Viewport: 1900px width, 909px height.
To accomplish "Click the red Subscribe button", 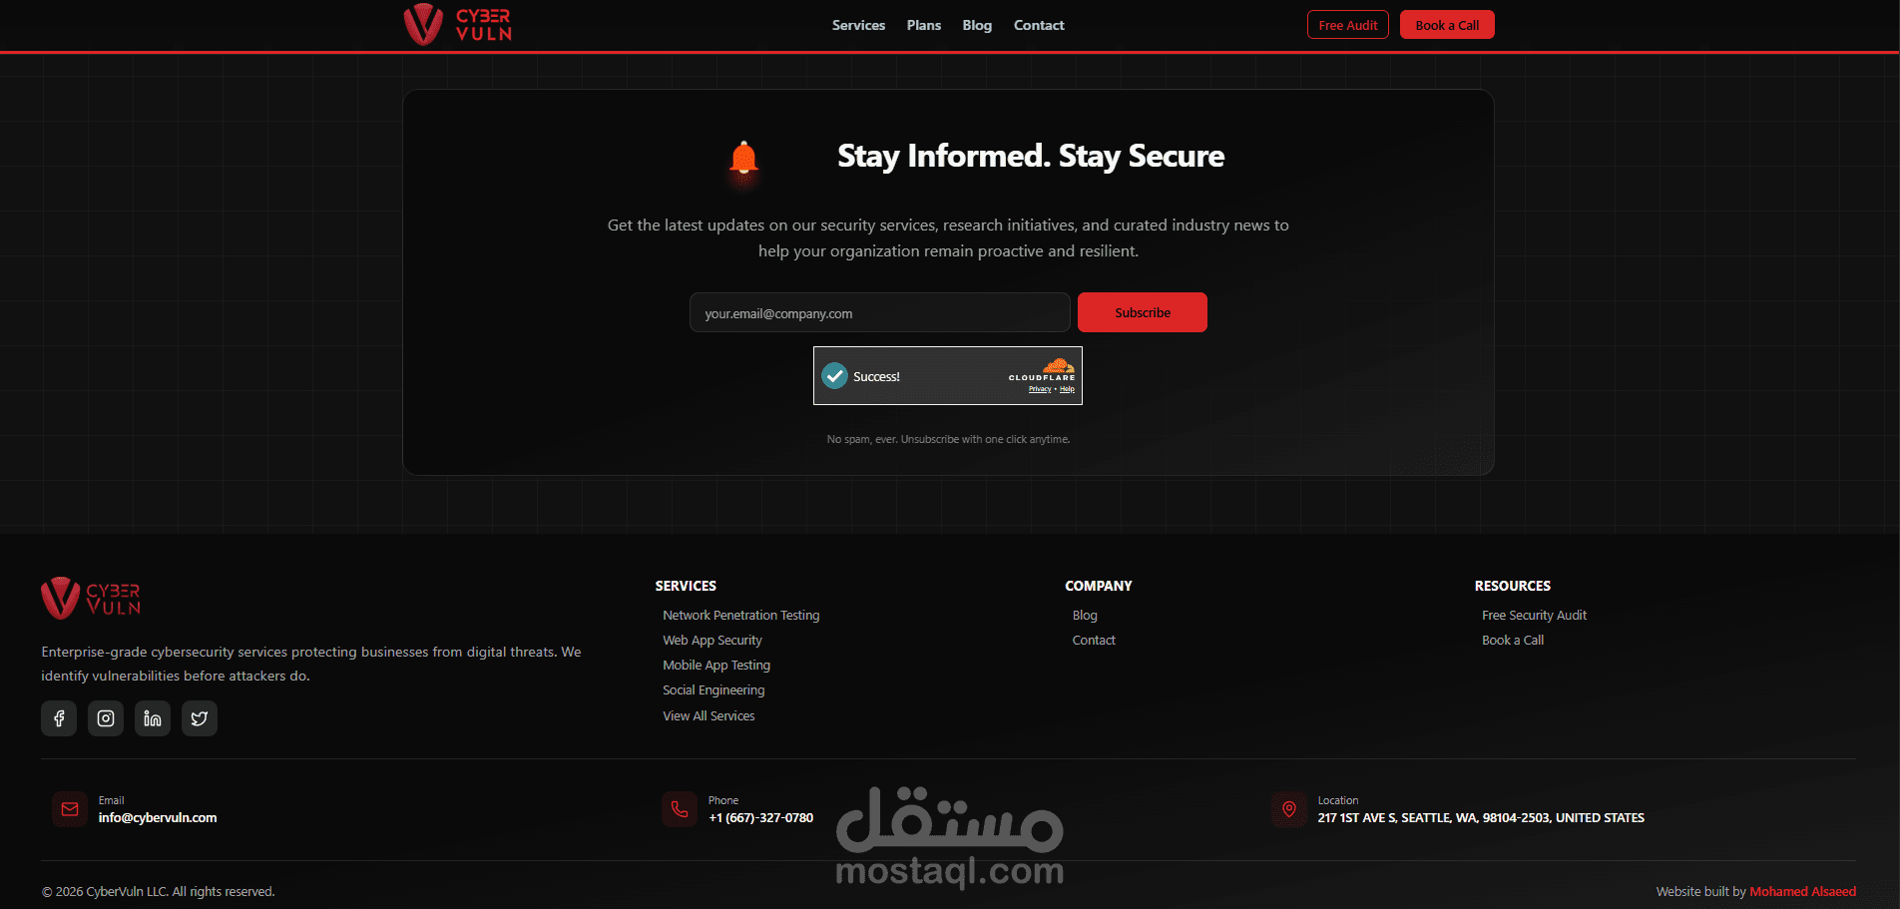I will coord(1143,312).
